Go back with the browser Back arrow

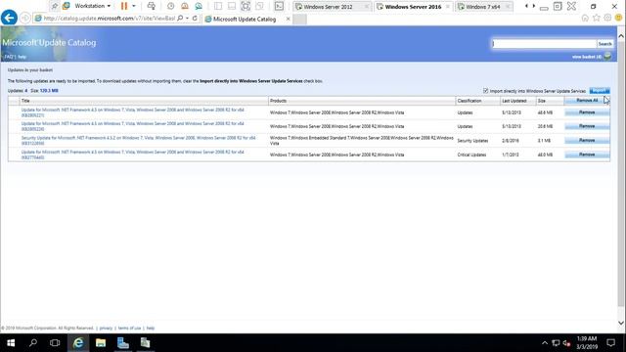[x=9, y=18]
